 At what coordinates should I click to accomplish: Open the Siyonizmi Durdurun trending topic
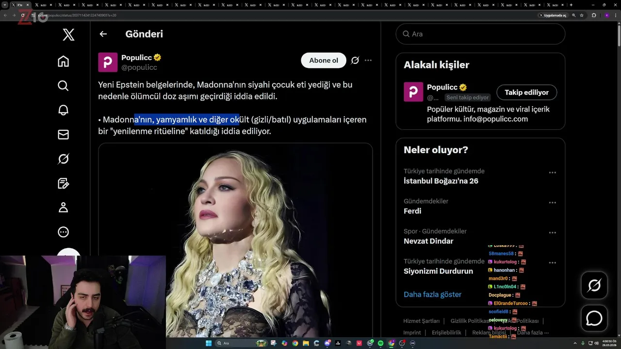(438, 271)
